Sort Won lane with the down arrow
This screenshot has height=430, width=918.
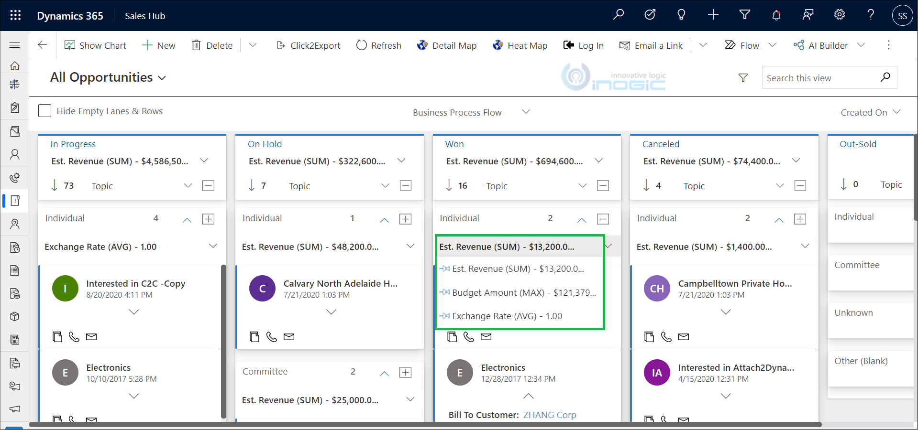[449, 185]
